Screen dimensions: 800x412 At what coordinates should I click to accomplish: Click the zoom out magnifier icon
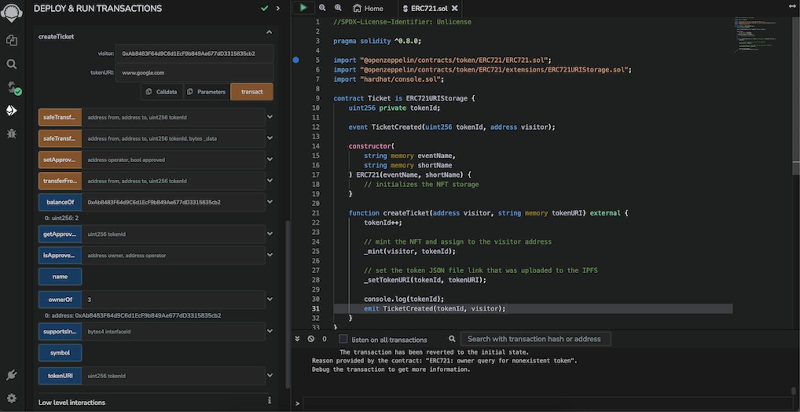(322, 8)
